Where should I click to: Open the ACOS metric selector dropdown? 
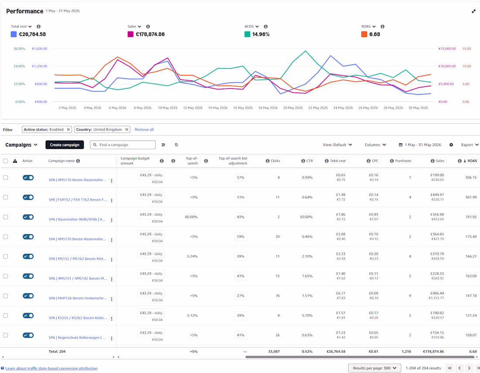pos(252,27)
